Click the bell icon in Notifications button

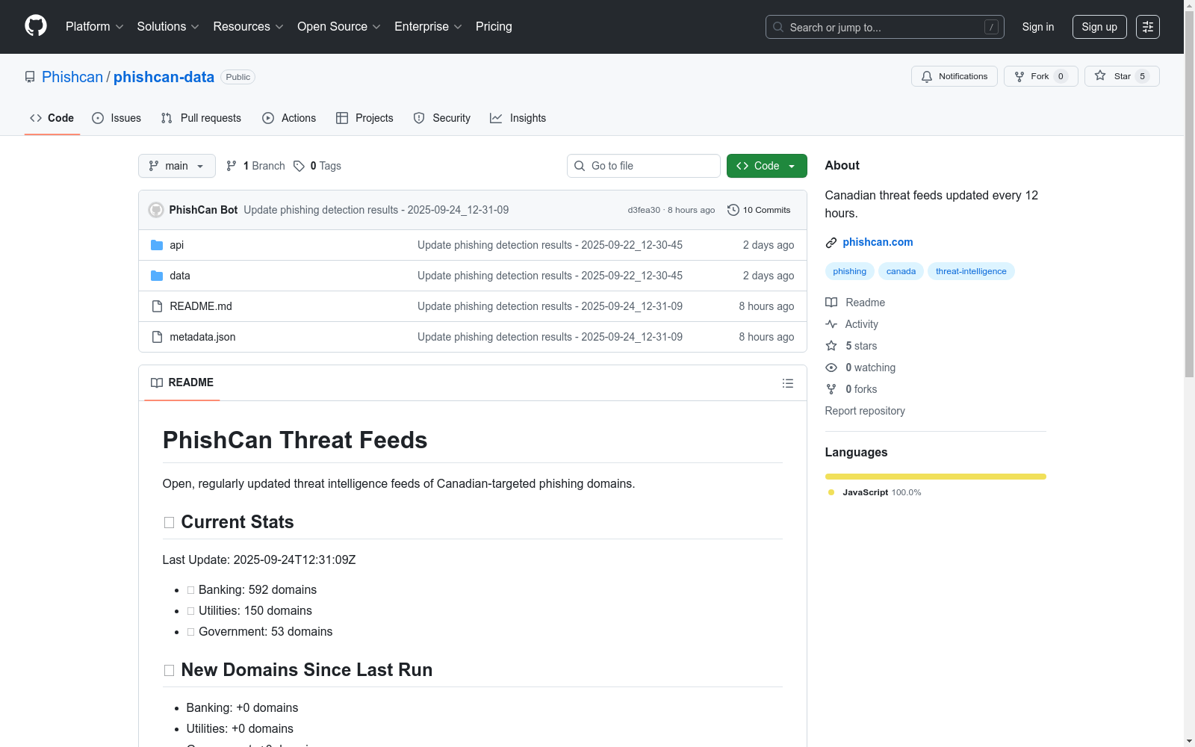pos(927,76)
